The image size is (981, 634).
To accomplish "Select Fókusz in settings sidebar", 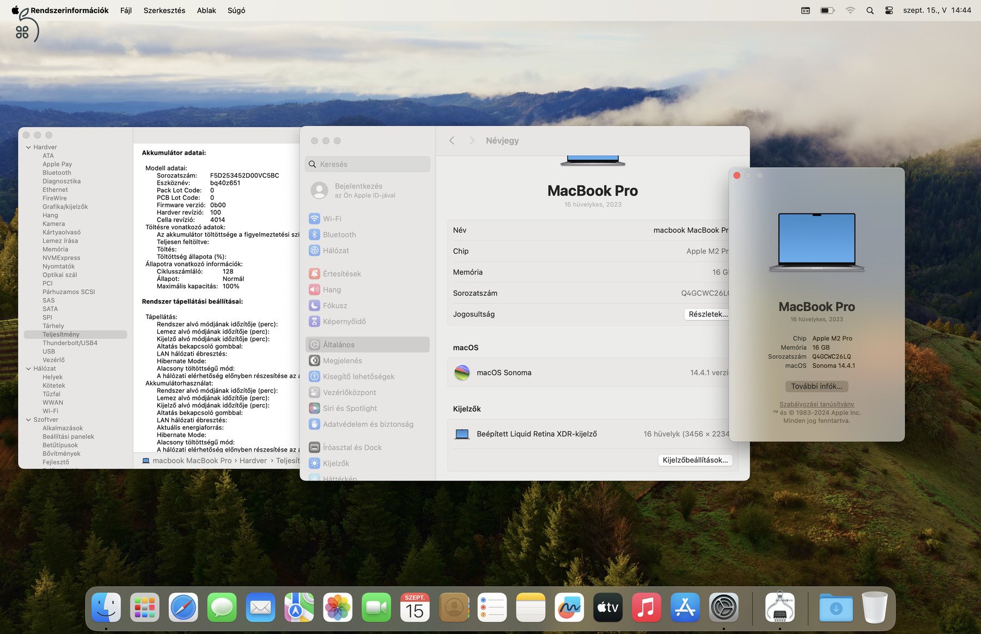I will 368,306.
